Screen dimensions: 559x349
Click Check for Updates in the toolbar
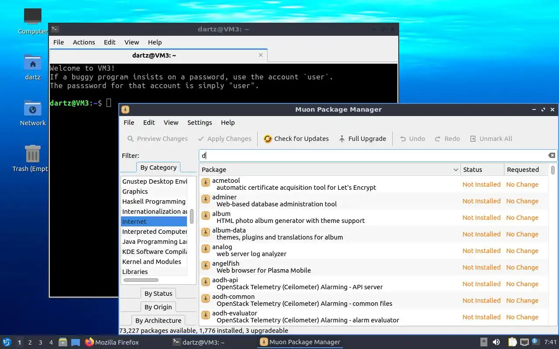pyautogui.click(x=296, y=139)
